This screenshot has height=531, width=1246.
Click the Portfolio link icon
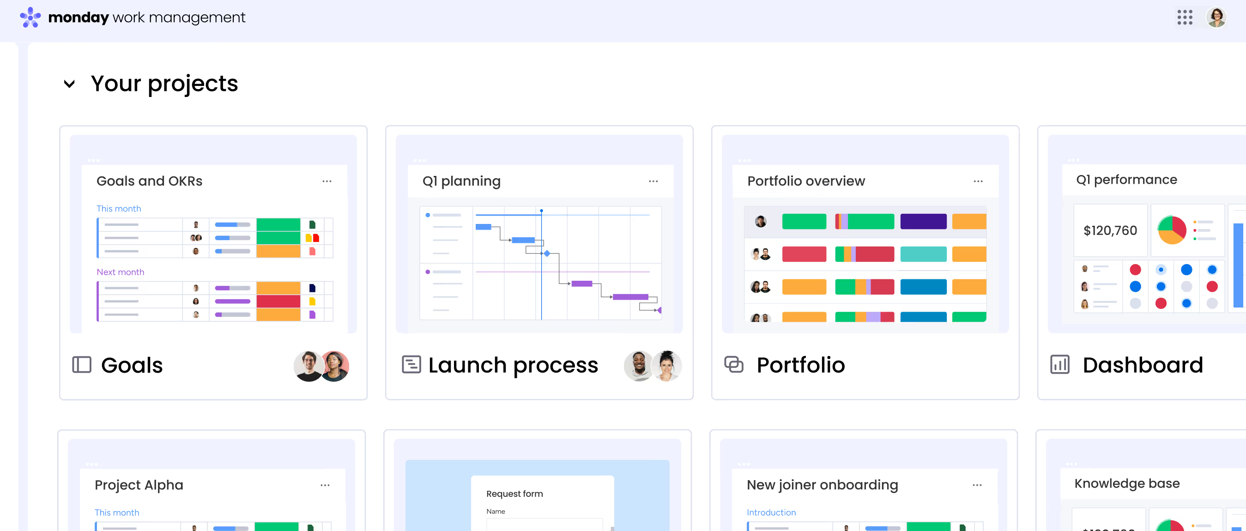[x=734, y=365]
